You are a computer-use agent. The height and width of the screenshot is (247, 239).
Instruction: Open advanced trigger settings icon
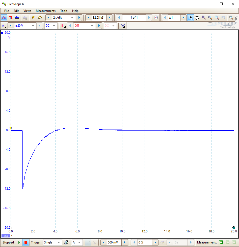pyautogui.click(x=66, y=242)
